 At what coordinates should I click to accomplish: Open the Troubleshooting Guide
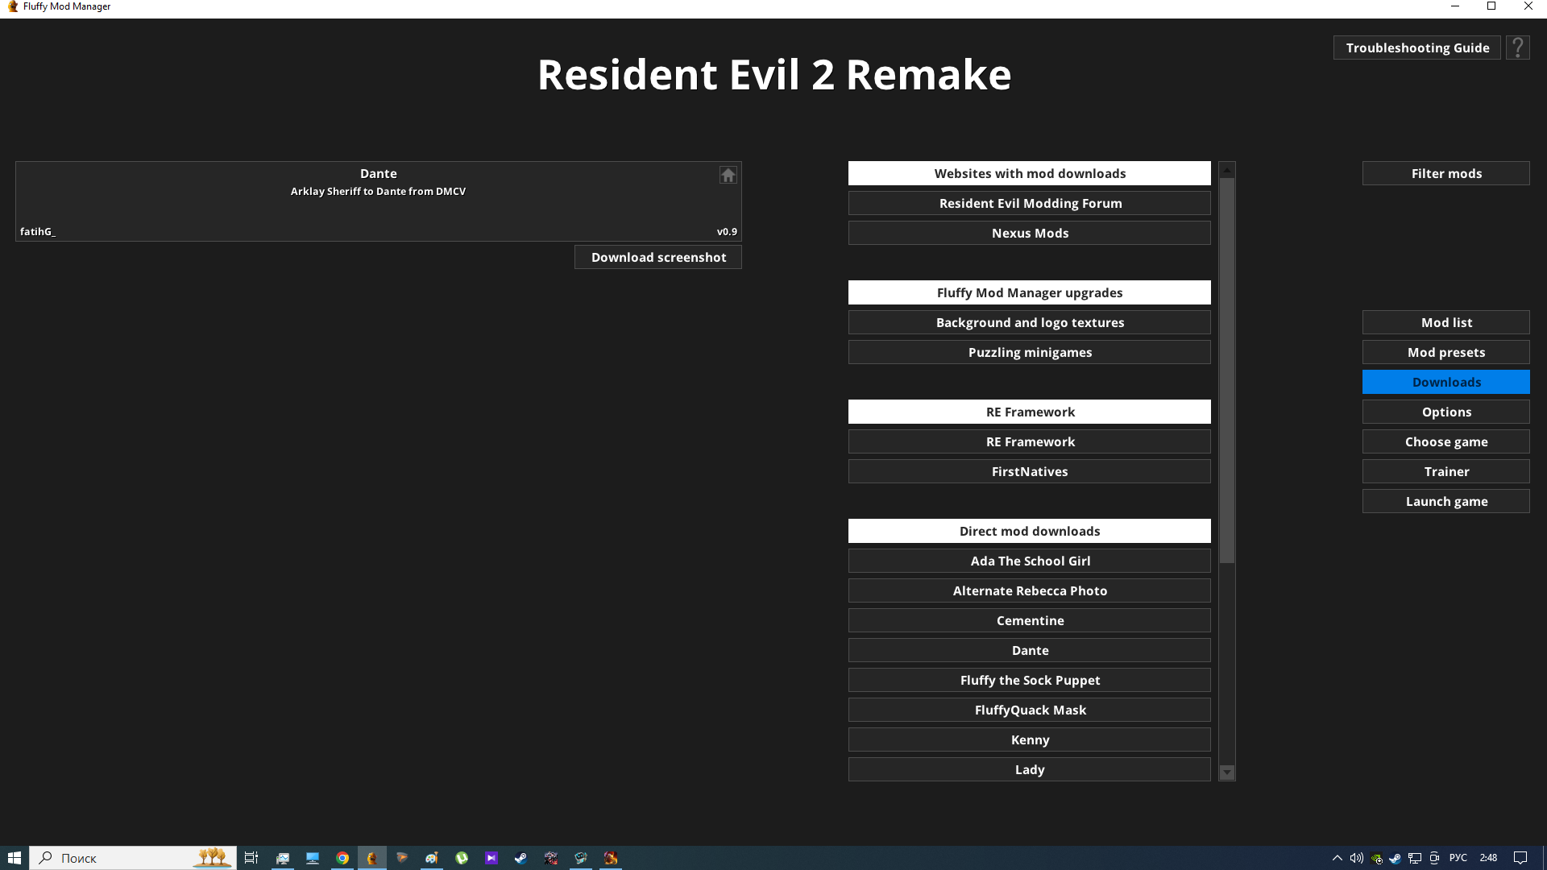coord(1416,48)
